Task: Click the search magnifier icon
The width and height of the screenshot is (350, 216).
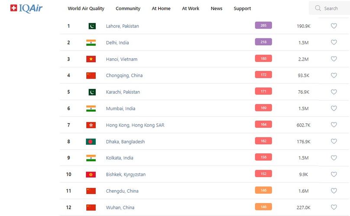Action: [x=318, y=8]
